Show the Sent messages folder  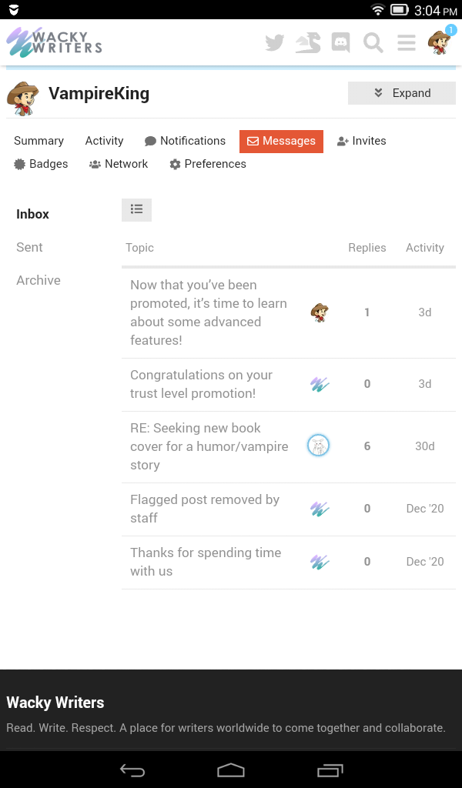pyautogui.click(x=29, y=247)
